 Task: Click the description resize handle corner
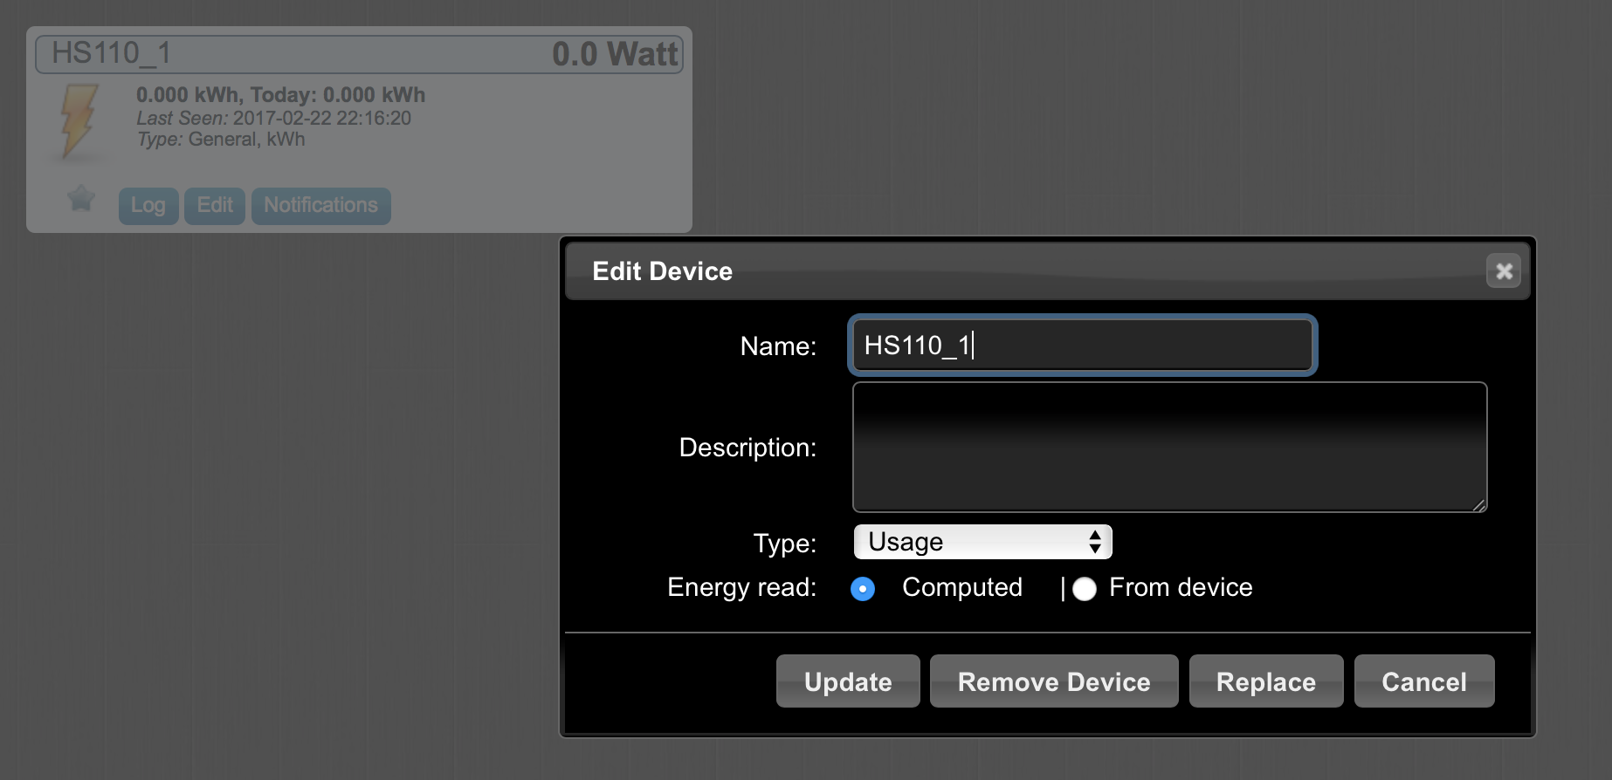pos(1478,504)
